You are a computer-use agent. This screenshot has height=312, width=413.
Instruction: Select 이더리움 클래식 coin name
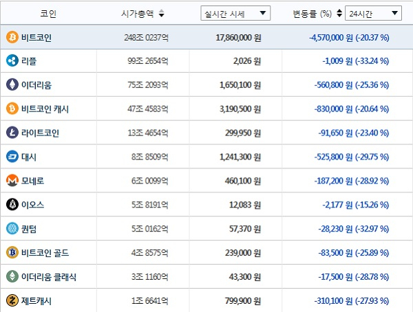[x=49, y=277]
